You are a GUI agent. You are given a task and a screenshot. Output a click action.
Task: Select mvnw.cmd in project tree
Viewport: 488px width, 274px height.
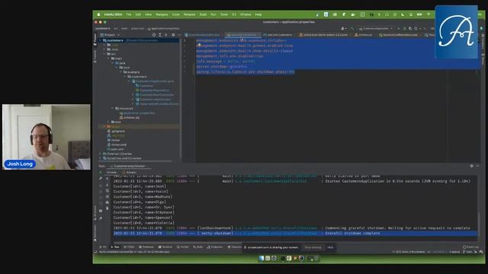117,145
